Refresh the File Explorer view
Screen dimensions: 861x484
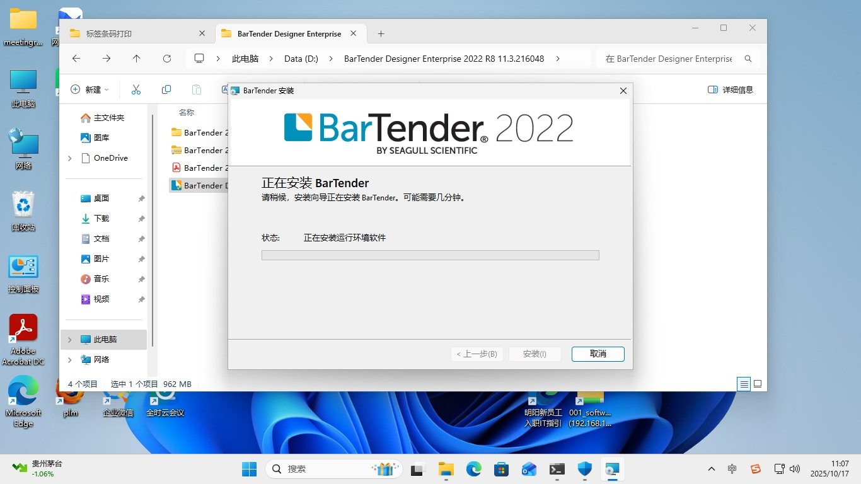click(x=167, y=59)
